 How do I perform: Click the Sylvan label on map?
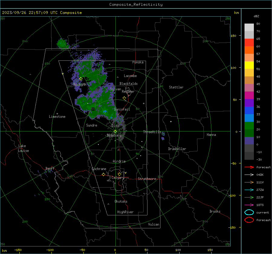115,89
